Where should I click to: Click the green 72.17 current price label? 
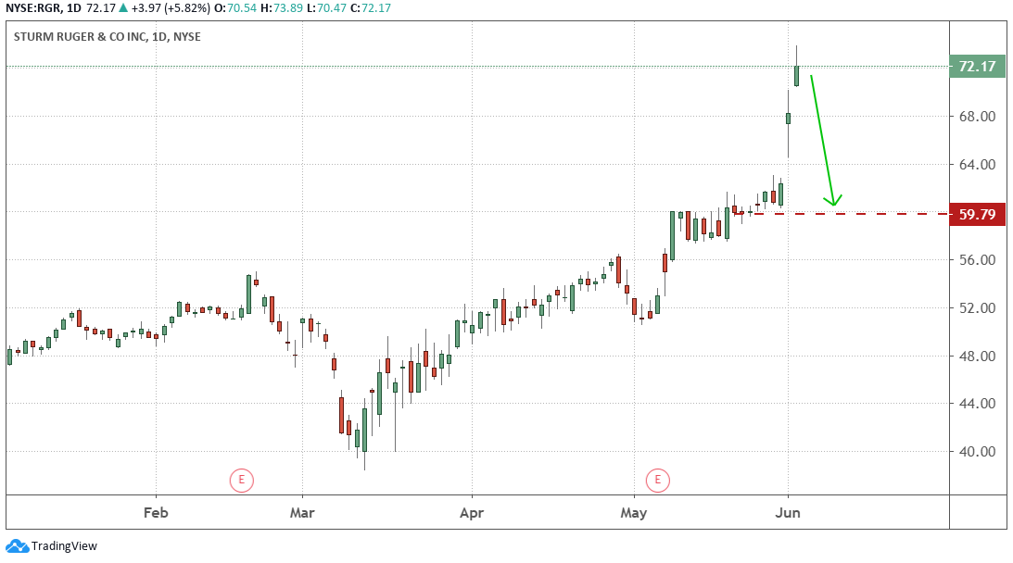pyautogui.click(x=977, y=67)
